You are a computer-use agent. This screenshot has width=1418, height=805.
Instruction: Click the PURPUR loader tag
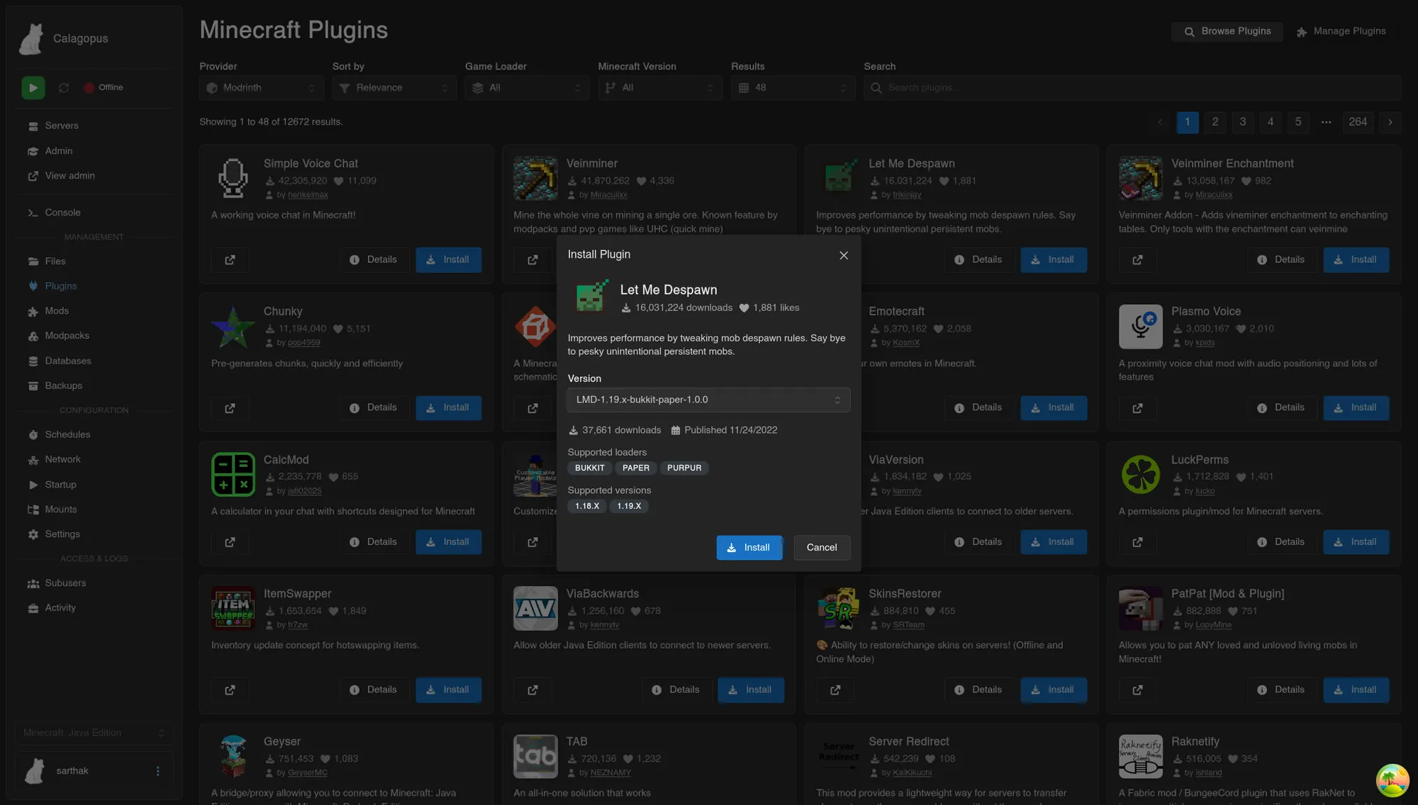click(x=684, y=468)
